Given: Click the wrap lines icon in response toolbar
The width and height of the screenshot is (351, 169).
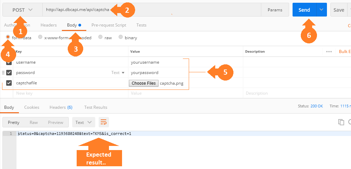Looking at the screenshot, I should 104,122.
